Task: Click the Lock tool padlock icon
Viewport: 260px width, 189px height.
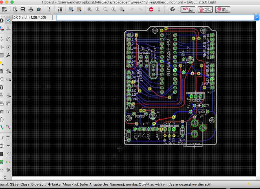Action: pyautogui.click(x=1, y=87)
